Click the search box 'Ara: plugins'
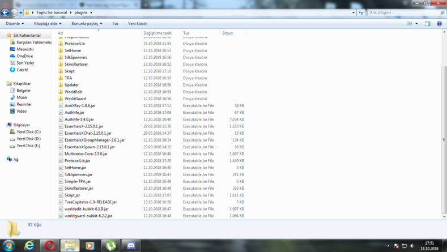Viewport: 447px width, 252px height. pyautogui.click(x=403, y=12)
